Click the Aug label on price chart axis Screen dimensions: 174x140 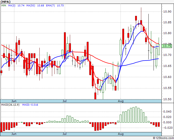tap(121, 101)
